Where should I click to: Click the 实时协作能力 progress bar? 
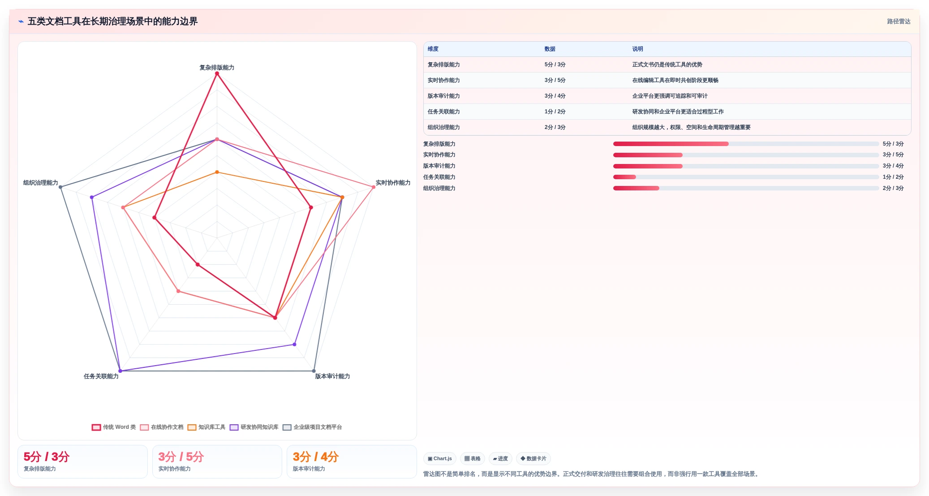coord(746,155)
